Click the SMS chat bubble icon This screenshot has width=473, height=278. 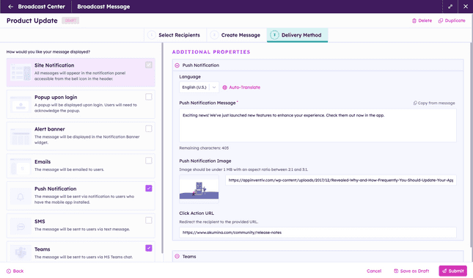pos(21,227)
